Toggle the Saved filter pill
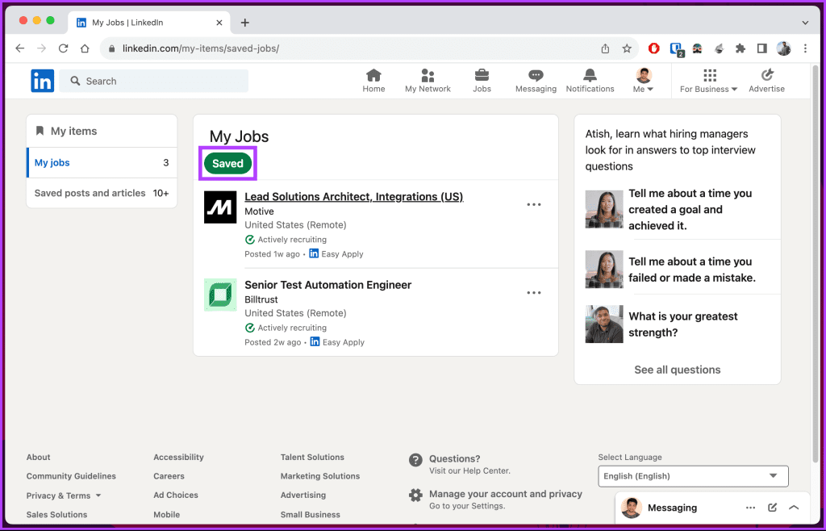This screenshot has width=826, height=531. click(x=227, y=163)
